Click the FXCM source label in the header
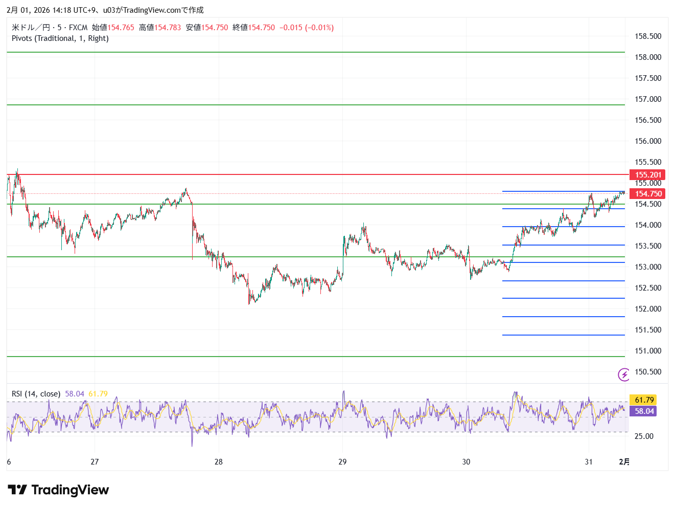675x509 pixels. pos(78,28)
